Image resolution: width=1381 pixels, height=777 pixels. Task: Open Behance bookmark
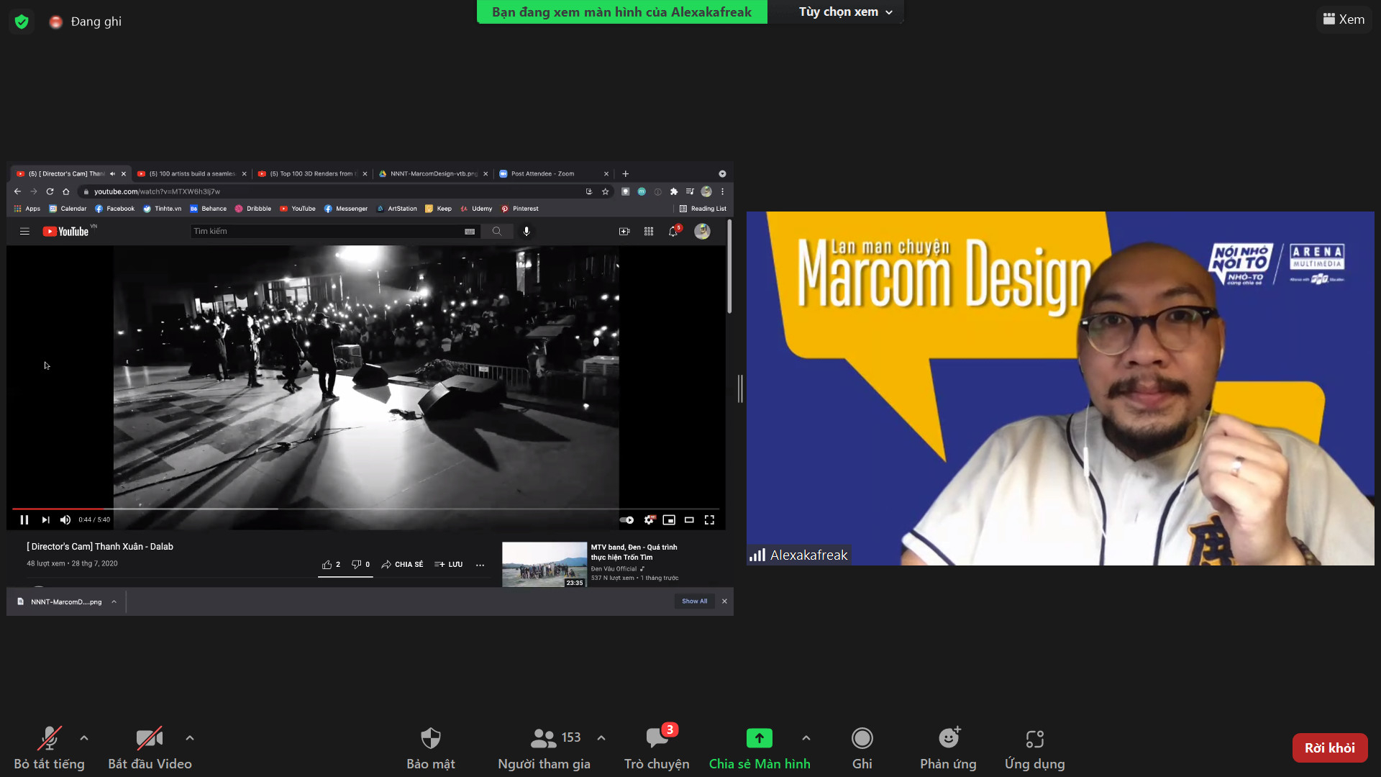pos(208,209)
